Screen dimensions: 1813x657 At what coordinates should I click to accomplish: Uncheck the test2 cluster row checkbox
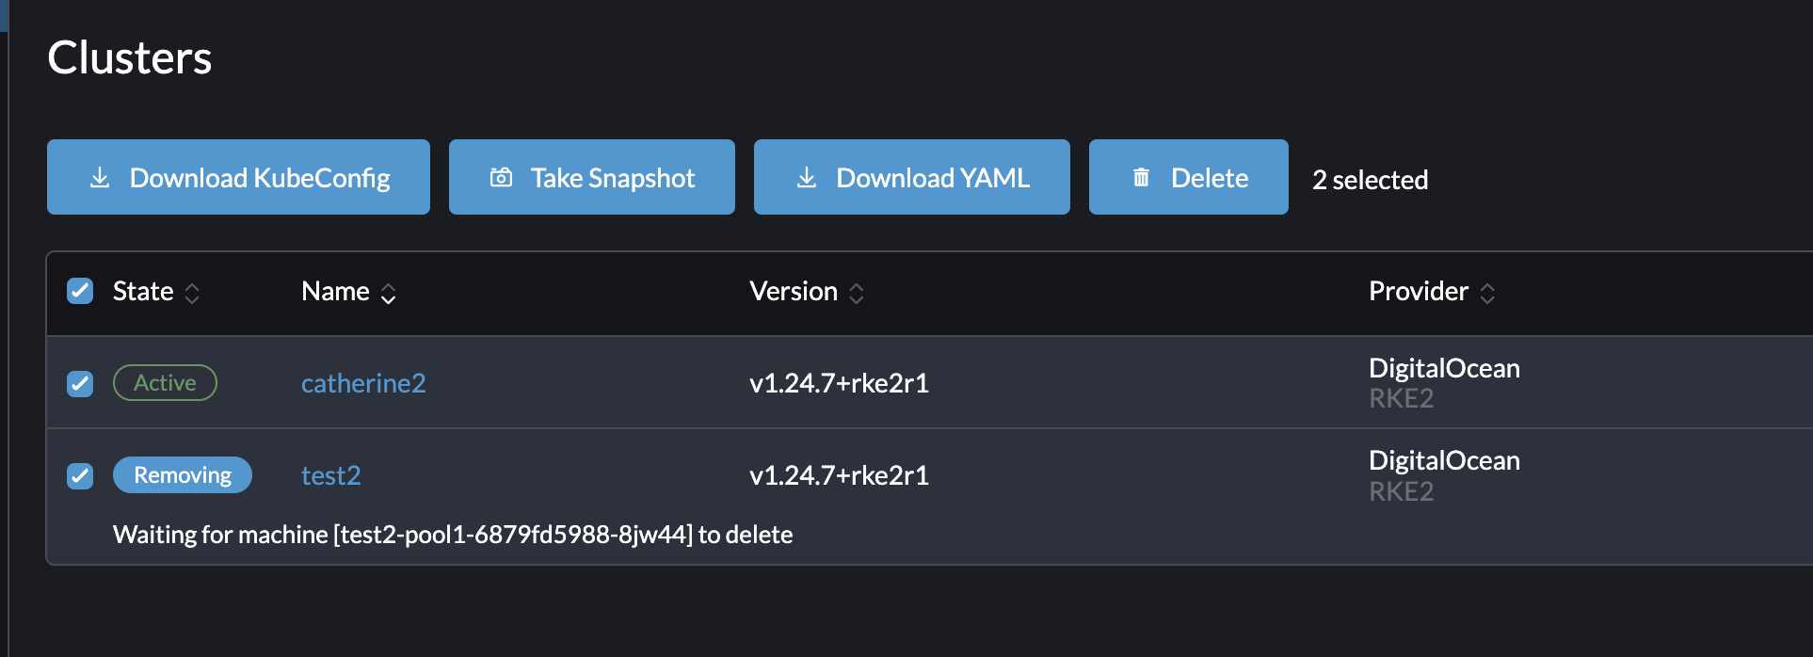[80, 476]
